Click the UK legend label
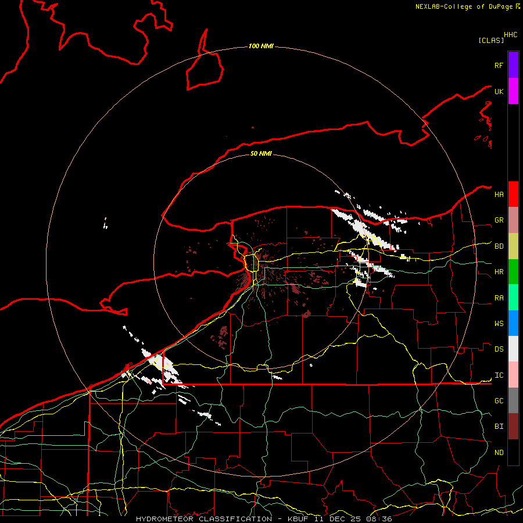523x523 pixels. coord(499,91)
